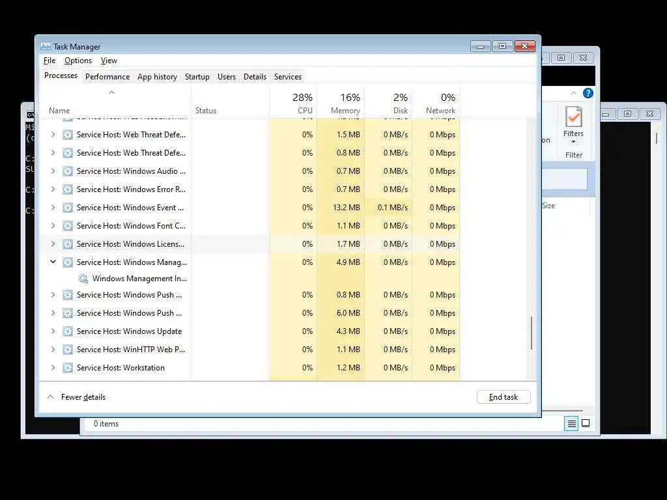
Task: Click gear icon of Windows Manag... service host
Action: [x=68, y=263]
